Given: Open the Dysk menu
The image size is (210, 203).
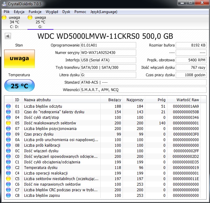Looking at the screenshot, I should [66, 12].
